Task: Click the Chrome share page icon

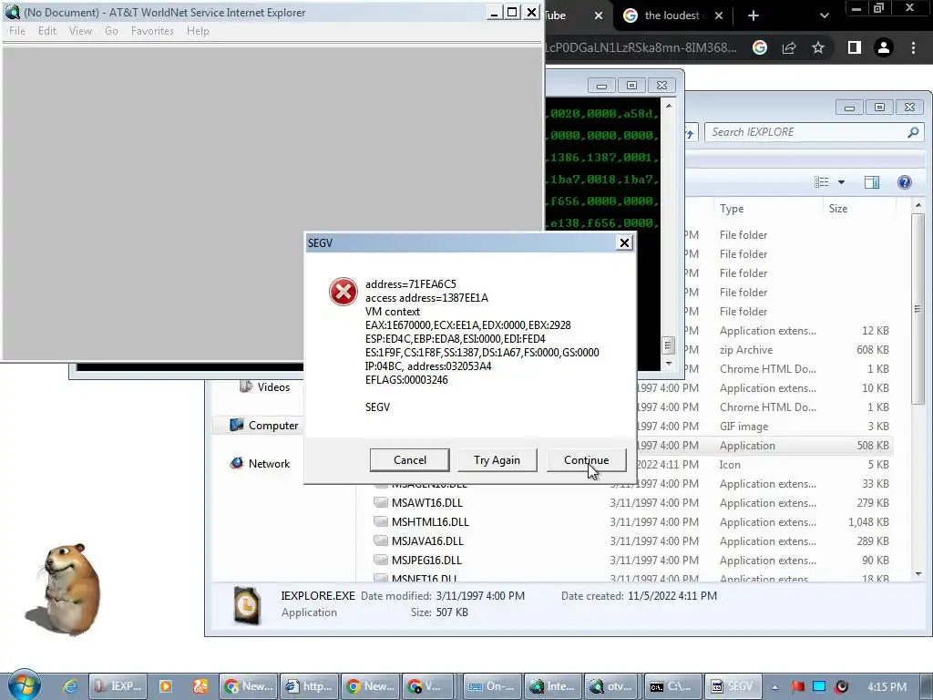Action: (x=789, y=47)
